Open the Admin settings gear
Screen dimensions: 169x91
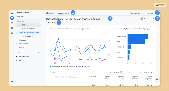[12, 81]
